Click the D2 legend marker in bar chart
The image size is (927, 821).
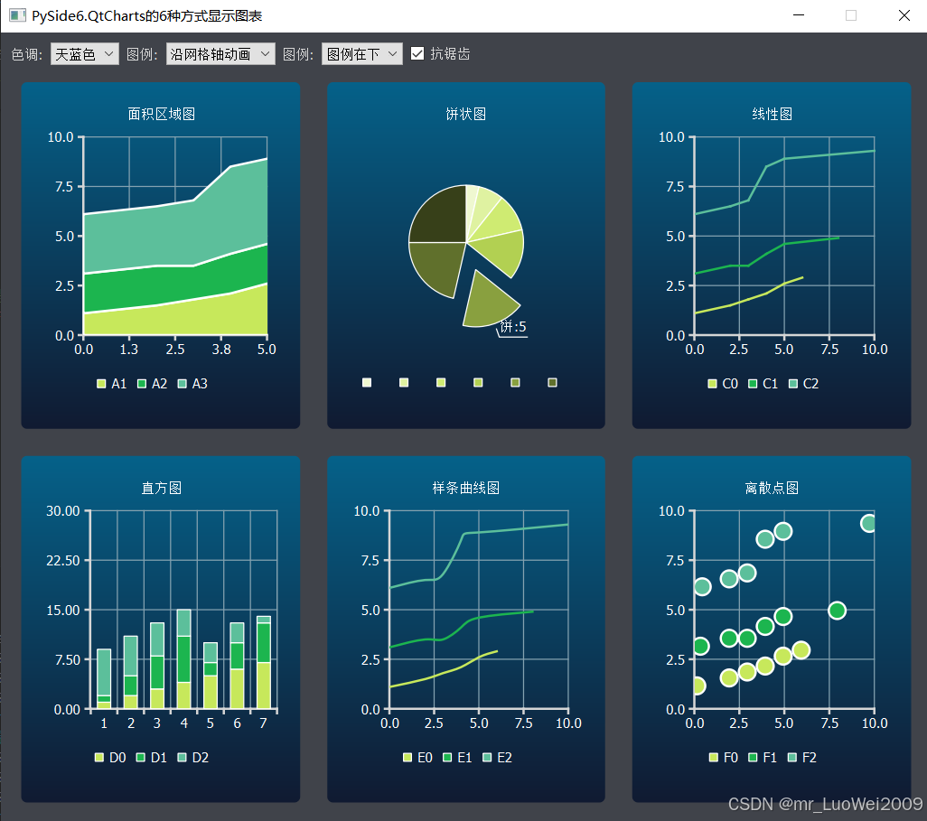pyautogui.click(x=183, y=757)
